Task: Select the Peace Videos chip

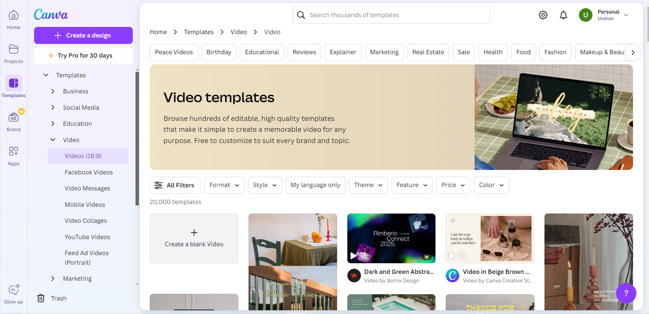Action: [x=174, y=52]
